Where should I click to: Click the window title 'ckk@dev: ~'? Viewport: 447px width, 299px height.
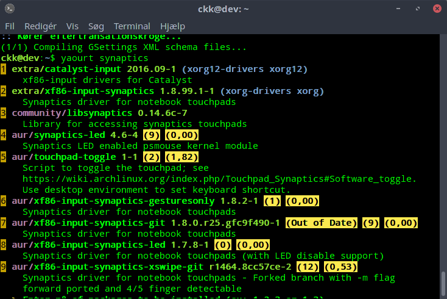(224, 9)
